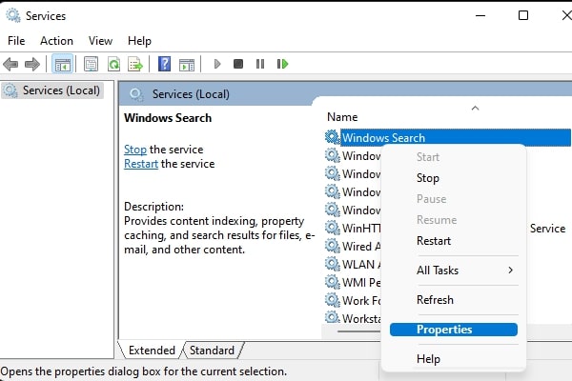
Task: Click the gear icon of the Work Fo service row
Action: click(x=332, y=300)
